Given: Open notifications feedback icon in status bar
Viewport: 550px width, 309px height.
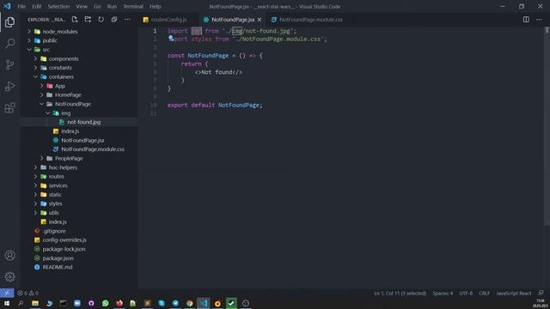Looking at the screenshot, I should (x=541, y=293).
